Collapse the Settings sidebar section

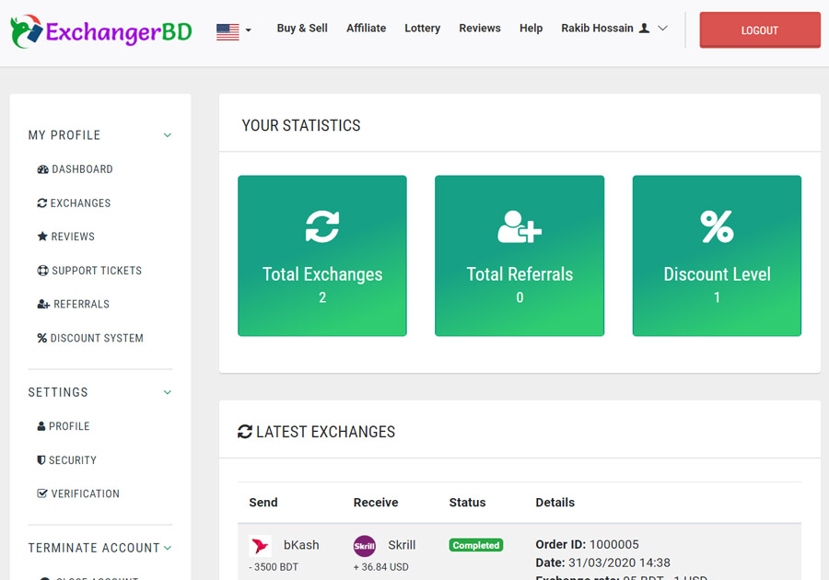click(168, 392)
